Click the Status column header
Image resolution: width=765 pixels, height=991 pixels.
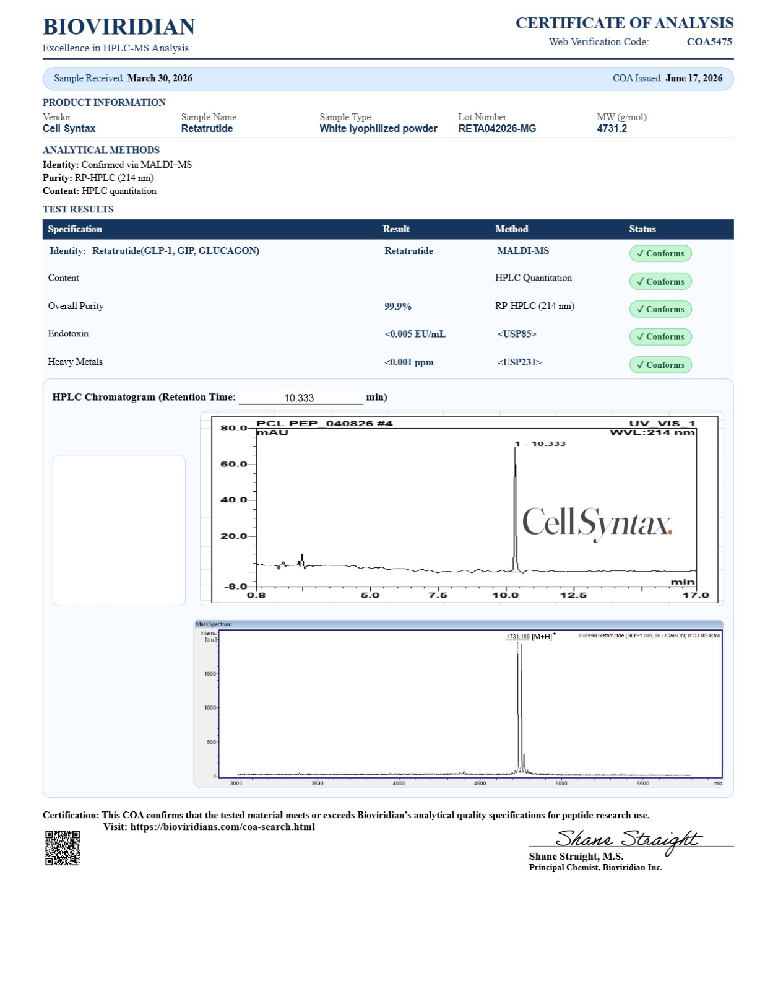[x=642, y=229]
